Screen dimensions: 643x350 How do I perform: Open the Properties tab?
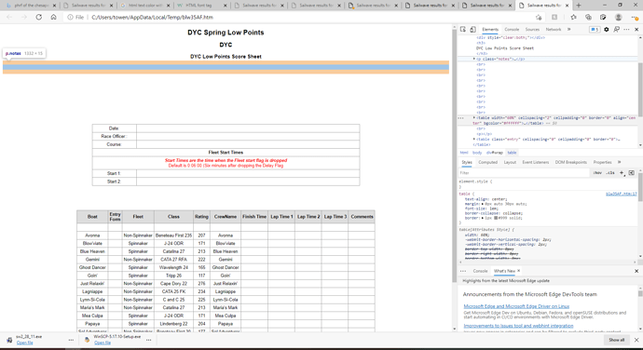pos(602,162)
